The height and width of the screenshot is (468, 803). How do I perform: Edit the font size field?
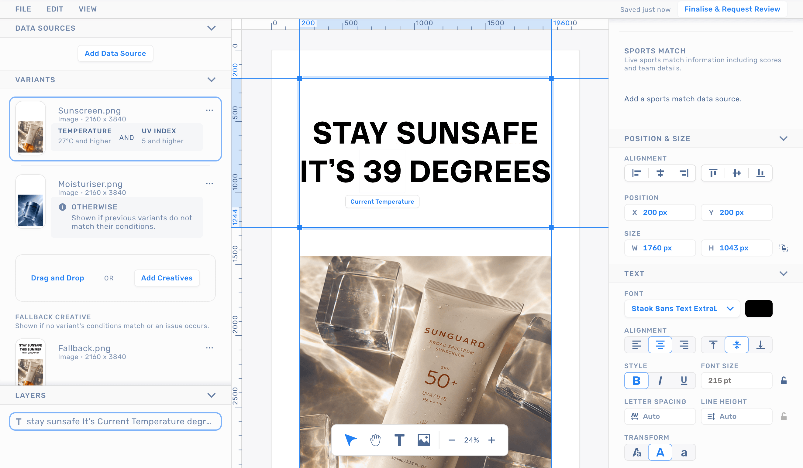[737, 381]
